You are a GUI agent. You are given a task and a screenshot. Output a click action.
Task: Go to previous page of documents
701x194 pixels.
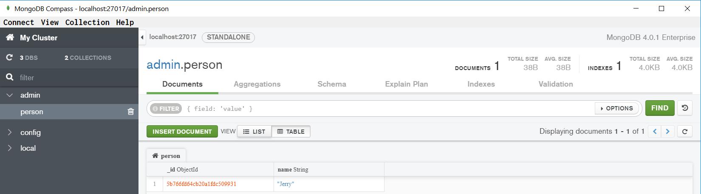pos(655,132)
